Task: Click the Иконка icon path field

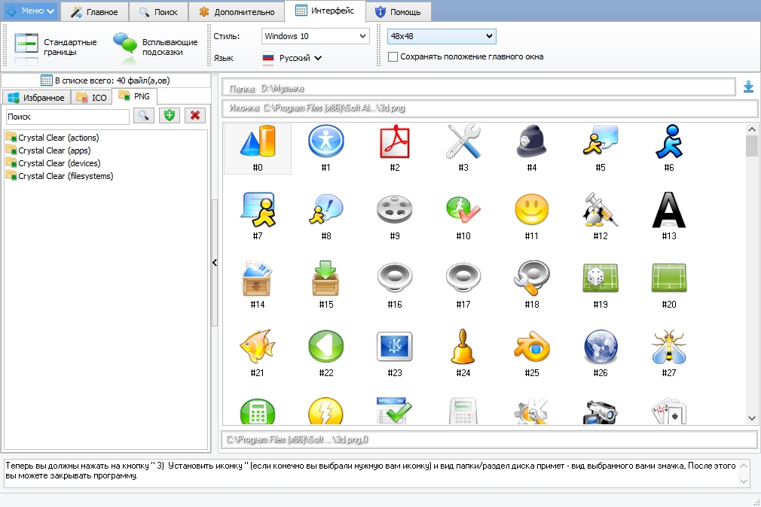Action: 491,108
